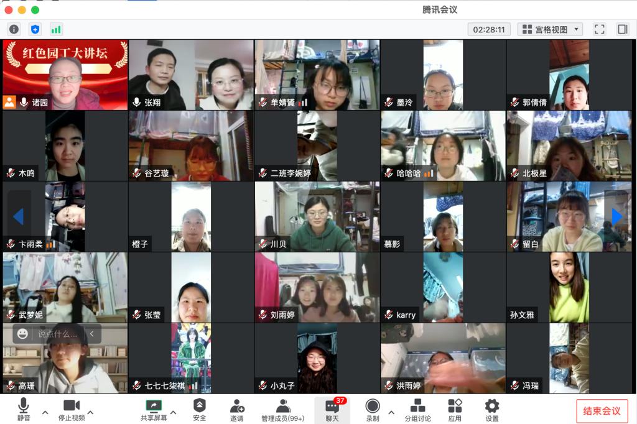Go to next page of video grid
The height and width of the screenshot is (424, 637).
616,216
